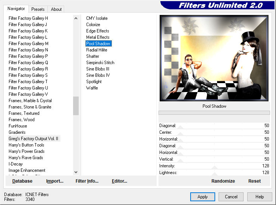
Task: Select the Gradients category
Action: click(17, 132)
